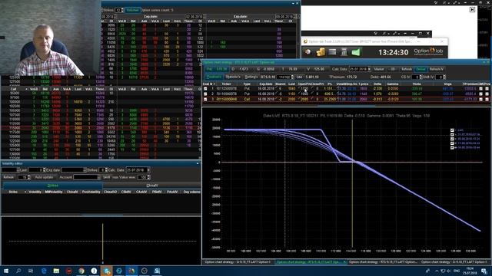
Task: Adjust the Shift IV spinner value
Action: [444, 77]
